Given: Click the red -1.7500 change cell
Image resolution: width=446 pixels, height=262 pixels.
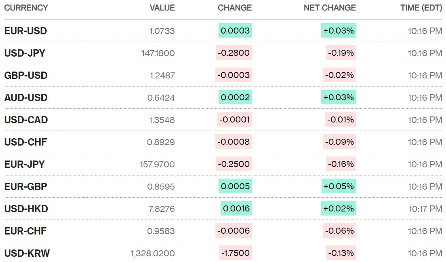Looking at the screenshot, I should coord(236,253).
